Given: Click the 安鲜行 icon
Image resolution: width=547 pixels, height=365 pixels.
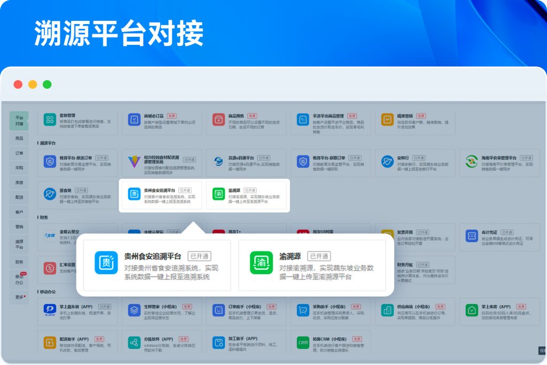Looking at the screenshot, I should (x=388, y=162).
